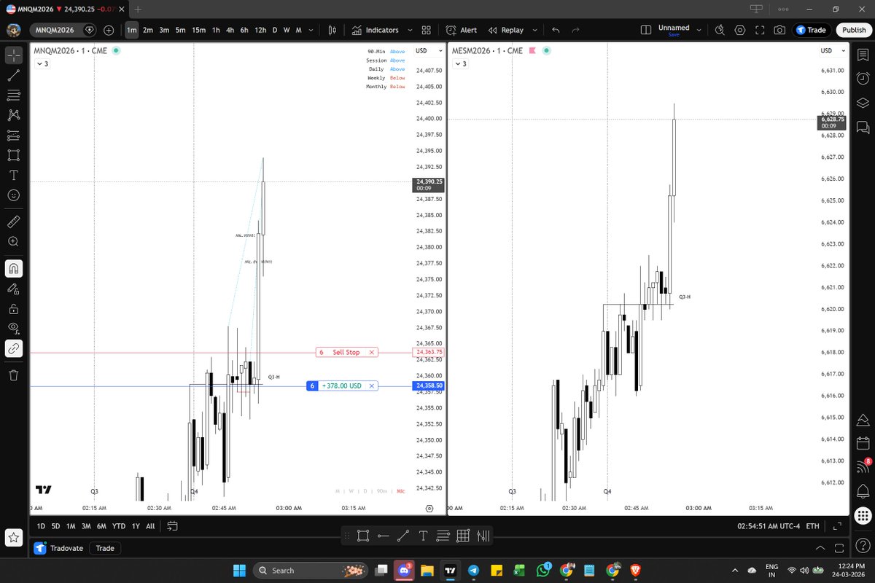
Task: Open the geometric shapes tools
Action: click(13, 155)
